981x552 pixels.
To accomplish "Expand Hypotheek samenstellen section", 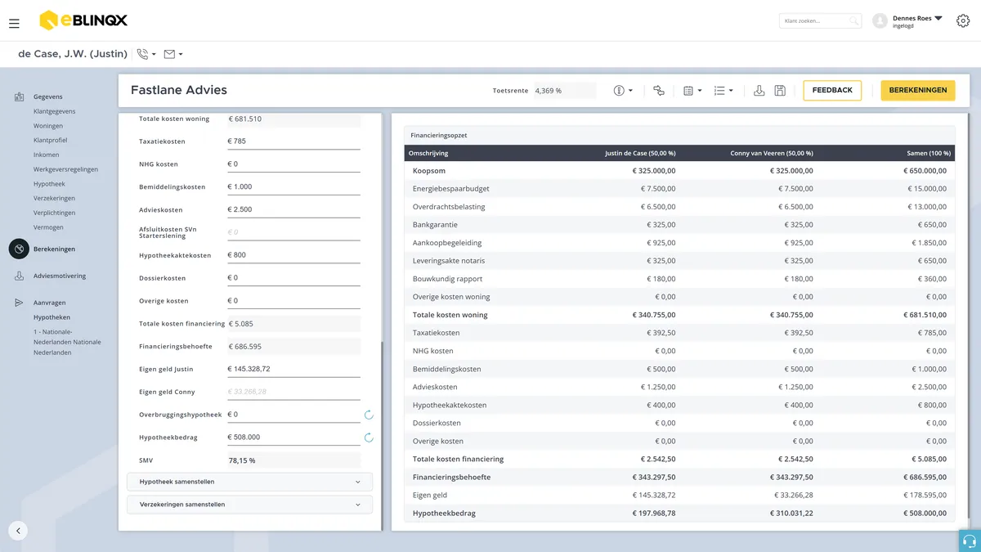I will pyautogui.click(x=249, y=482).
